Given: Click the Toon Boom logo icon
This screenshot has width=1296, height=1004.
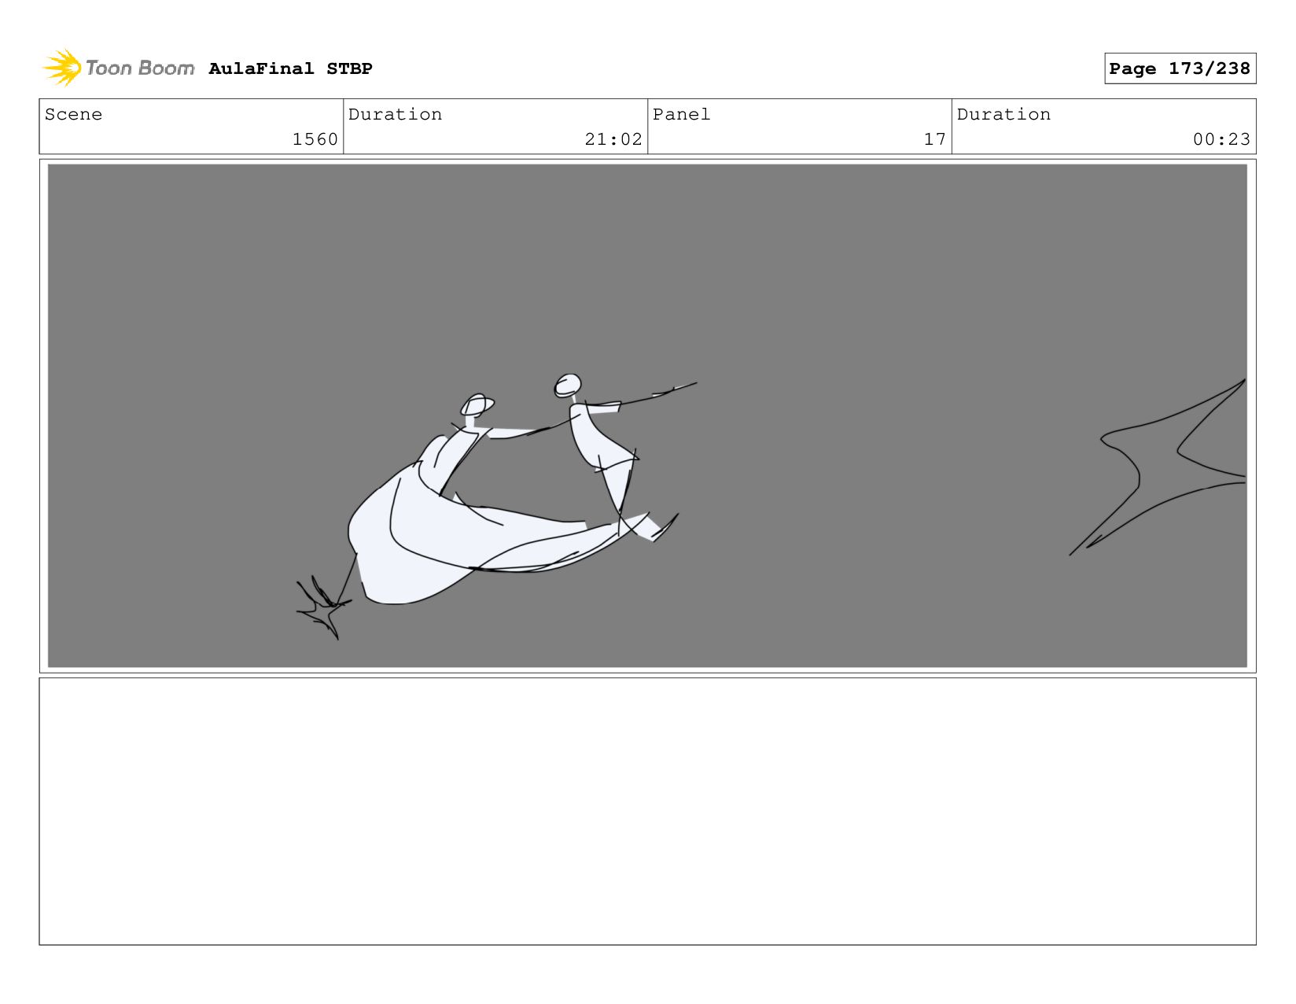Looking at the screenshot, I should pos(62,68).
